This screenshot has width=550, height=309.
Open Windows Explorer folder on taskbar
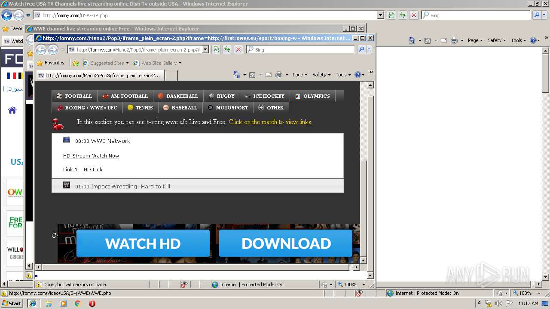tap(49, 303)
